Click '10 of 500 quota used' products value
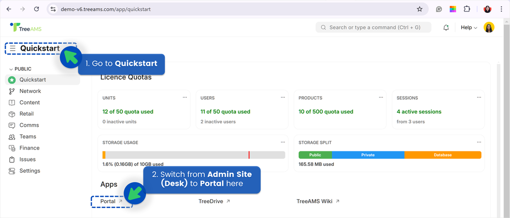 click(x=326, y=112)
